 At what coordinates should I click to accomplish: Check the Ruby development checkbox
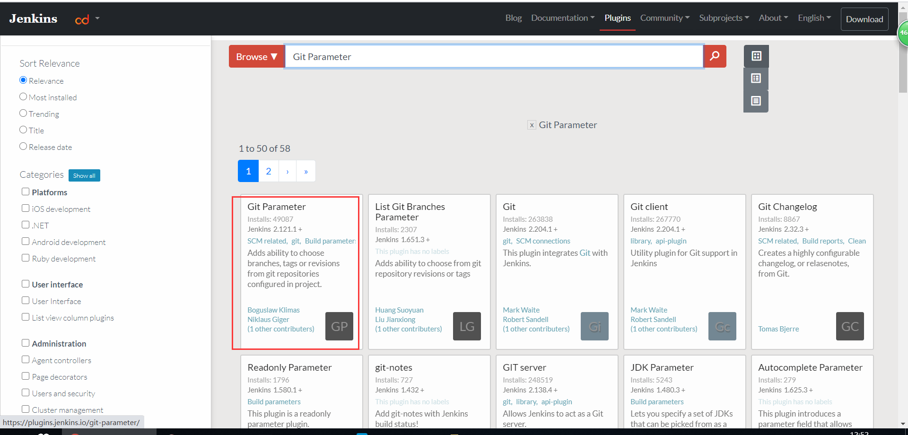pyautogui.click(x=26, y=258)
